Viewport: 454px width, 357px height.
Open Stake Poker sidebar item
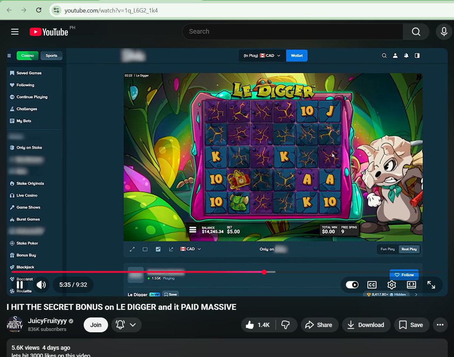tap(24, 243)
